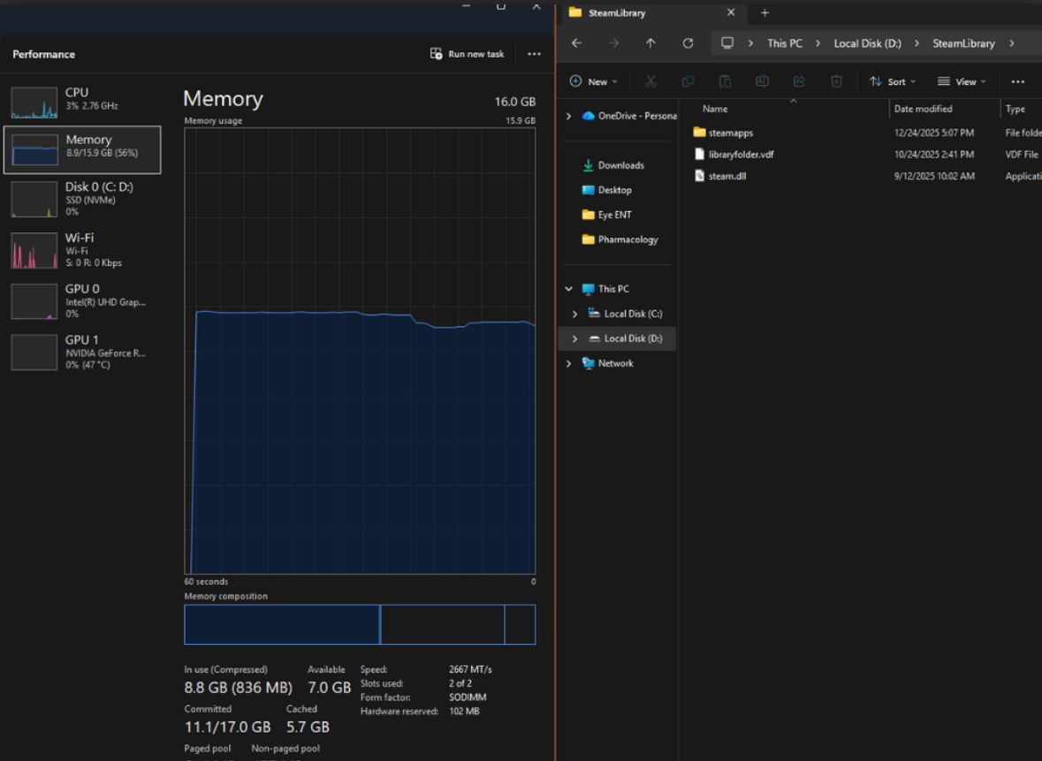Click the Refresh icon in Explorer
The height and width of the screenshot is (761, 1042).
[x=688, y=43]
